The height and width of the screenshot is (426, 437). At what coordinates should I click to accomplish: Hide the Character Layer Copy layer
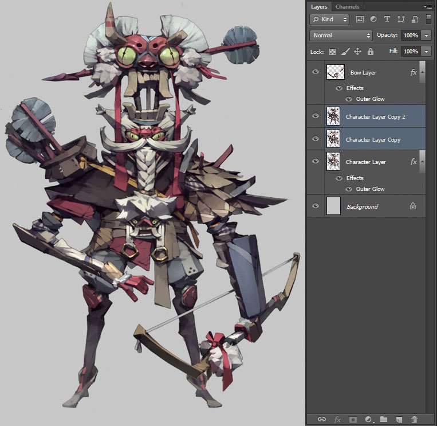click(x=316, y=139)
